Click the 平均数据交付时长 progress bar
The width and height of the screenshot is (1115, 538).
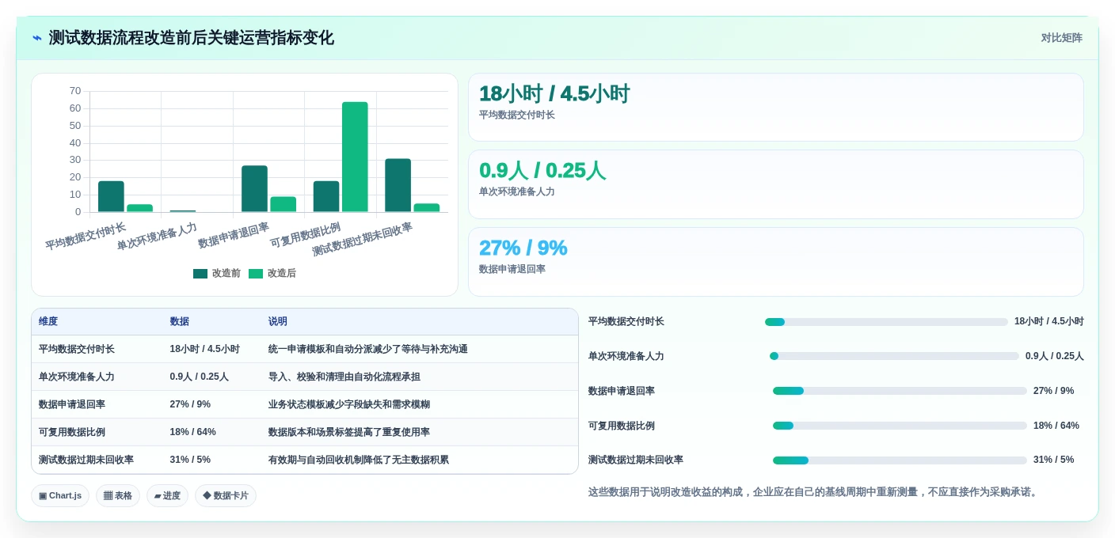pos(886,322)
